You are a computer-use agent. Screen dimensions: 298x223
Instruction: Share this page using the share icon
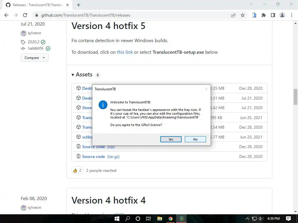pos(233,15)
